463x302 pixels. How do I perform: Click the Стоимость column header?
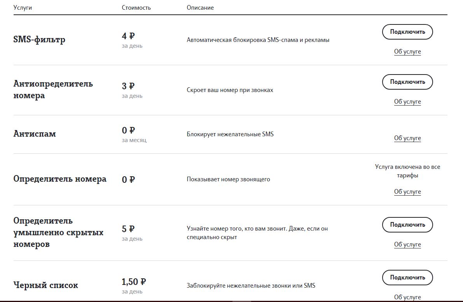pos(136,8)
